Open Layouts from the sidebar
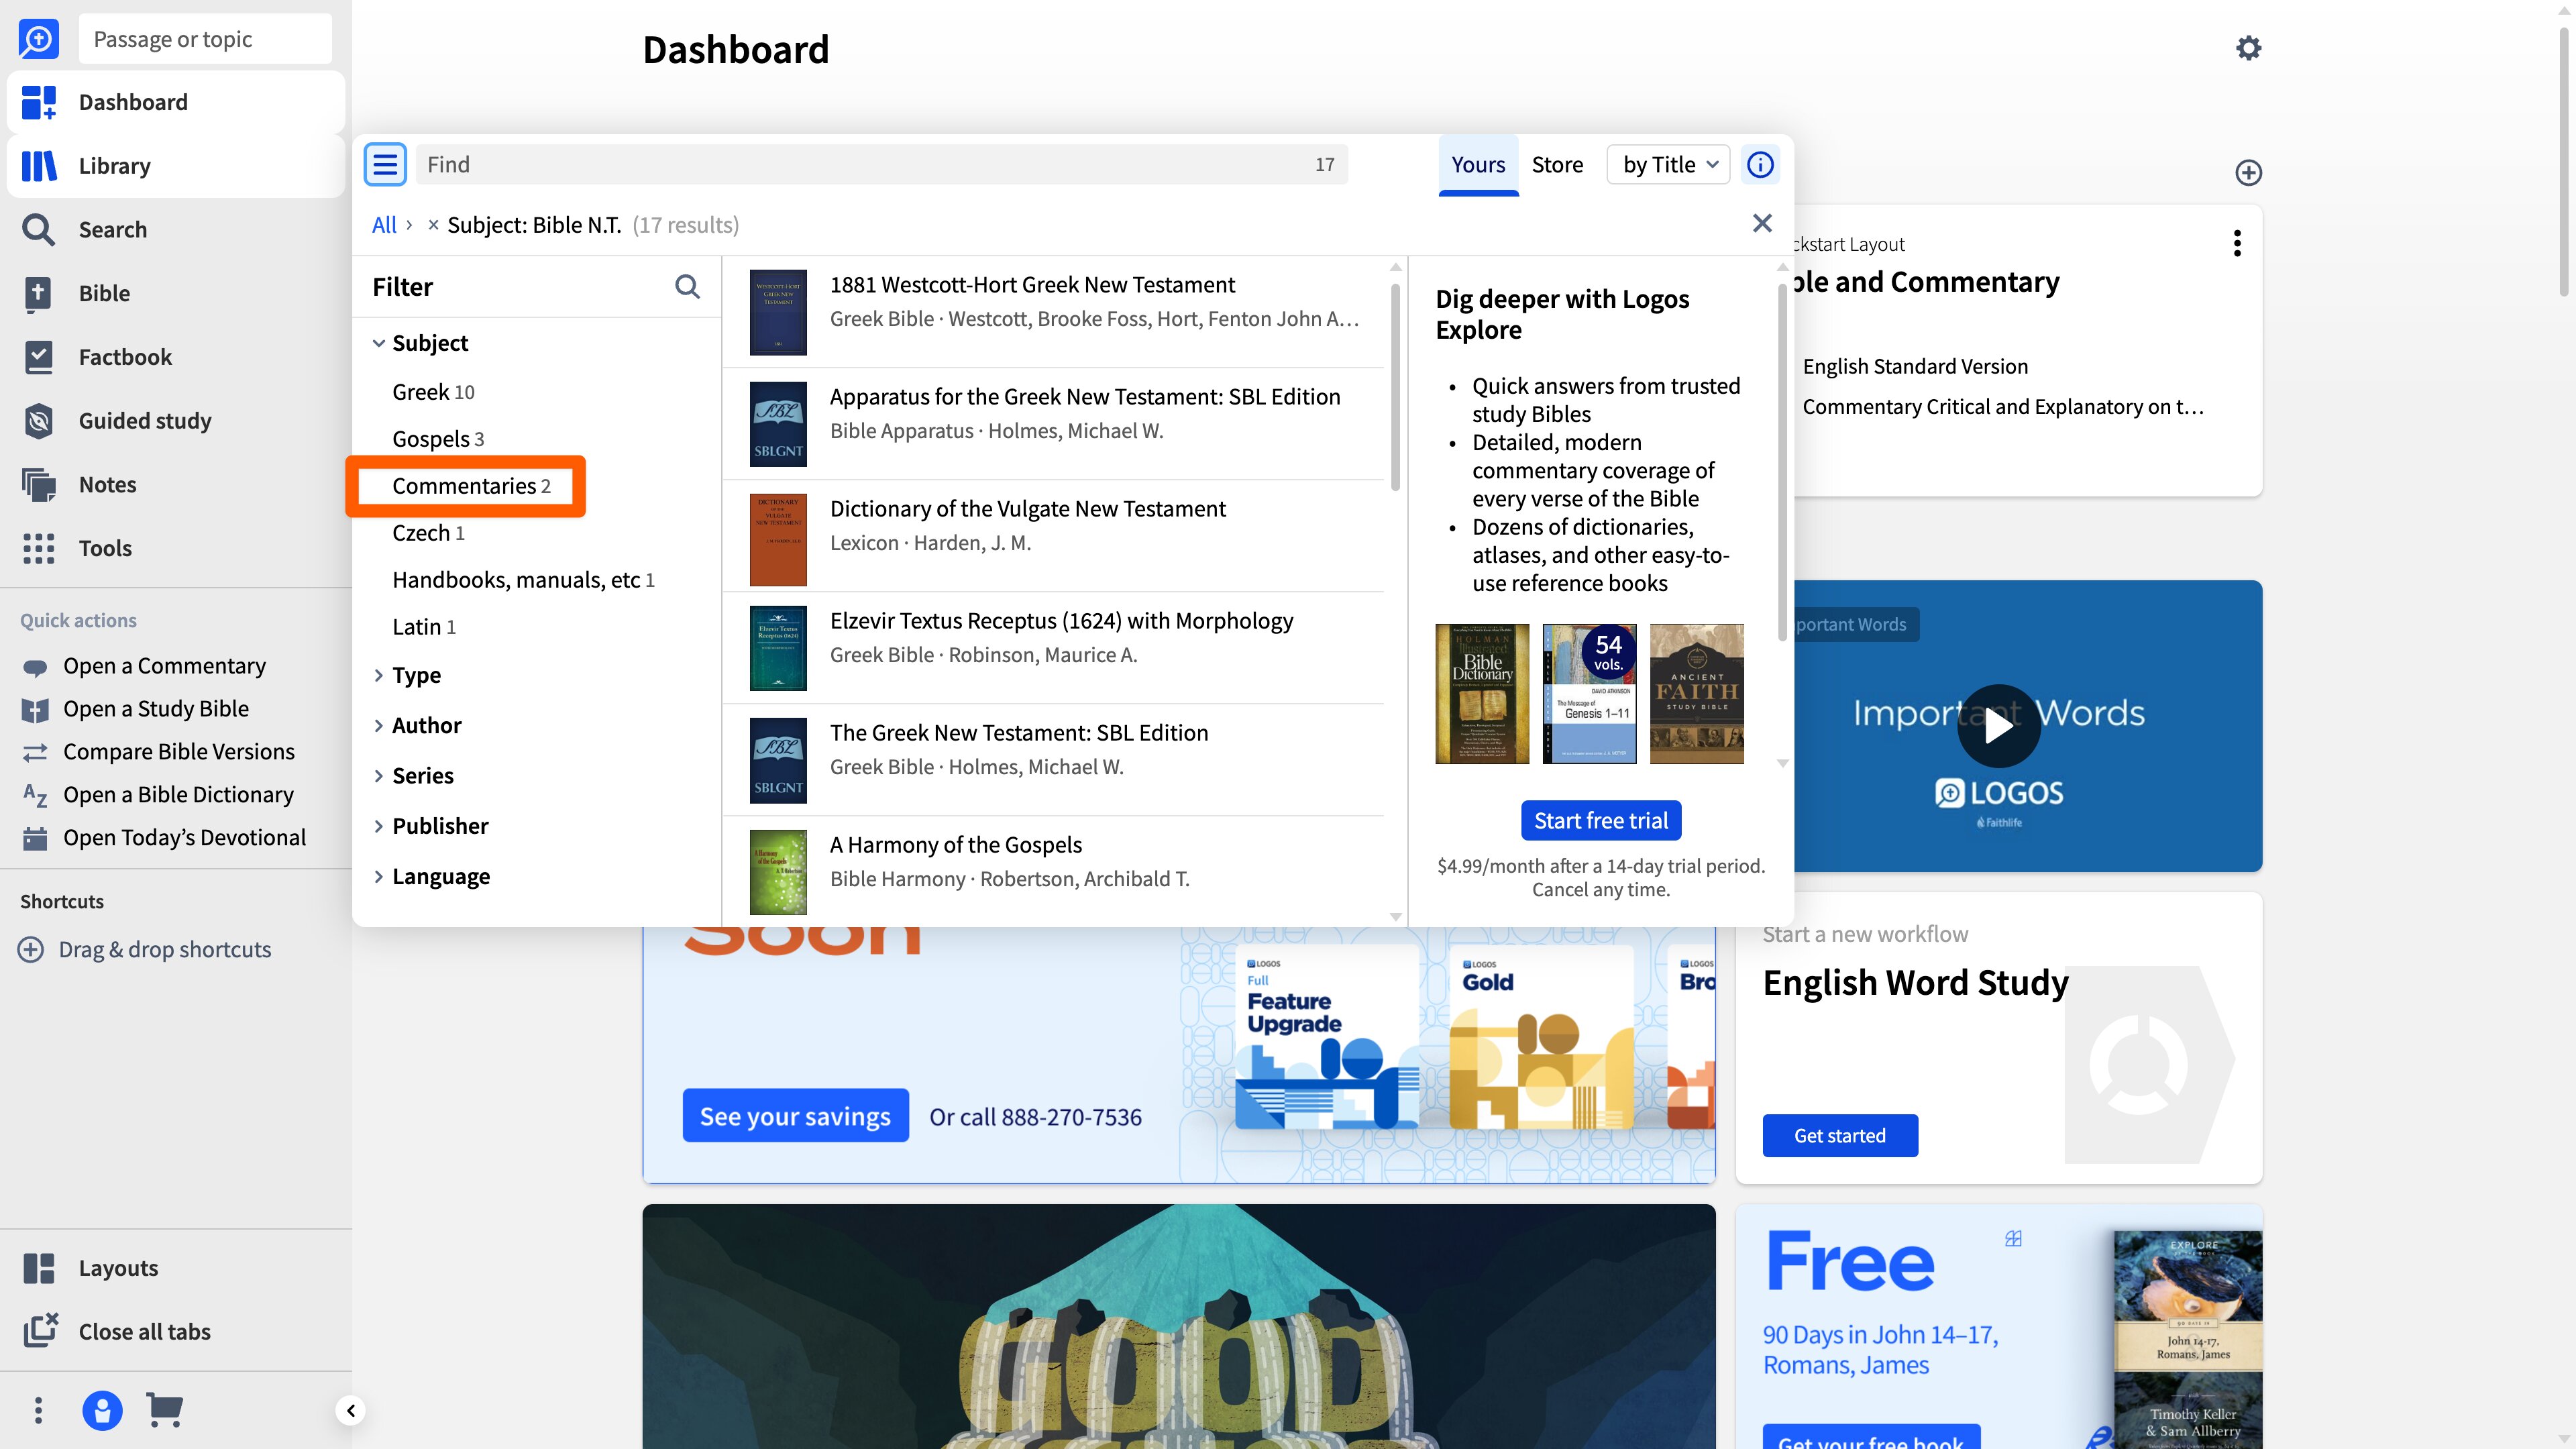The image size is (2576, 1449). pos(175,1268)
